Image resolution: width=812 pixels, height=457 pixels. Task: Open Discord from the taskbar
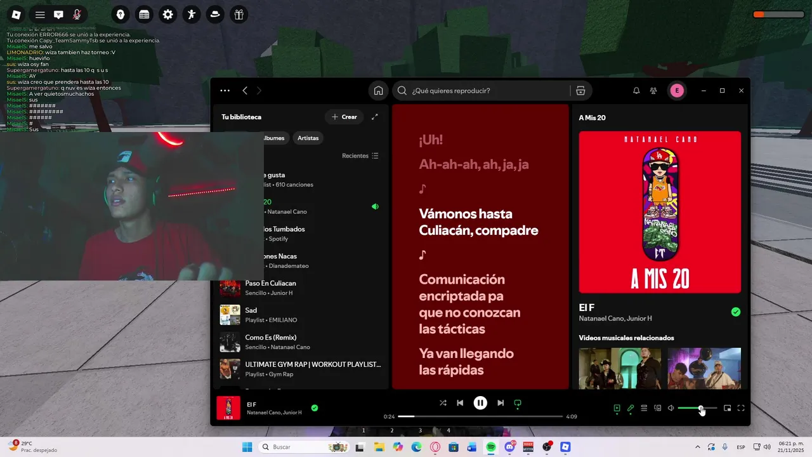pyautogui.click(x=509, y=447)
